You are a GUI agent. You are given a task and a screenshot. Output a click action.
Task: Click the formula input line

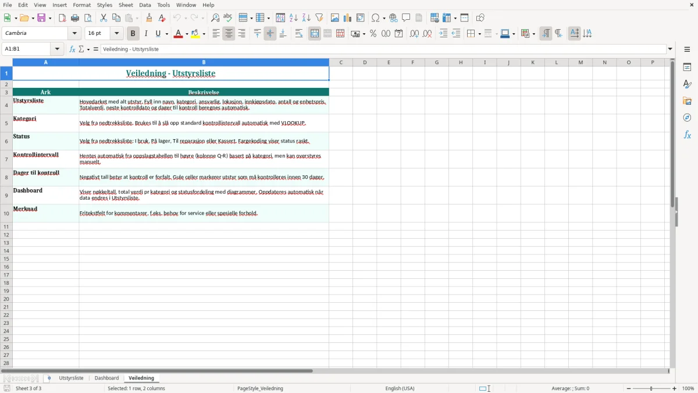[x=383, y=49]
